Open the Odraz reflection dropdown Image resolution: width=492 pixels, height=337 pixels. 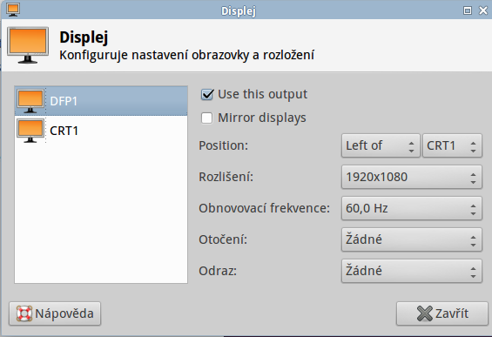click(x=411, y=271)
